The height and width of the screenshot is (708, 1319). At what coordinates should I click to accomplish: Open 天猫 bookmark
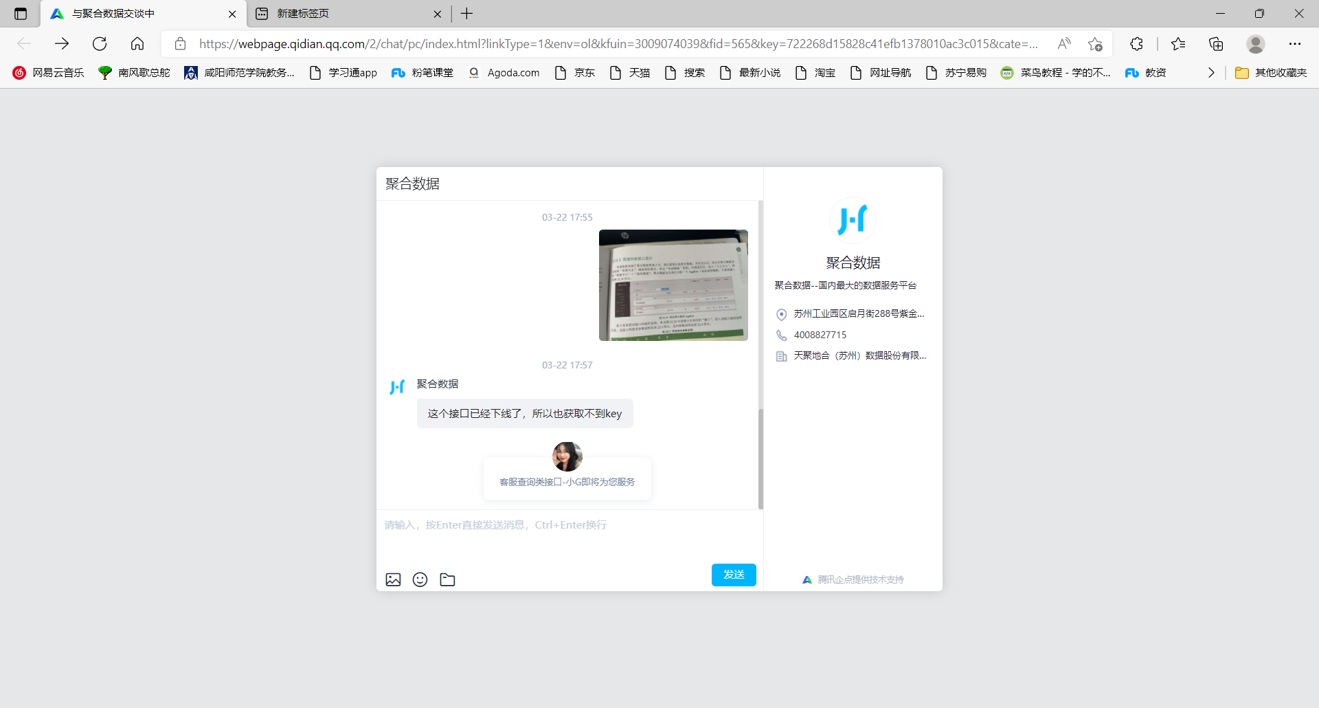click(x=629, y=73)
